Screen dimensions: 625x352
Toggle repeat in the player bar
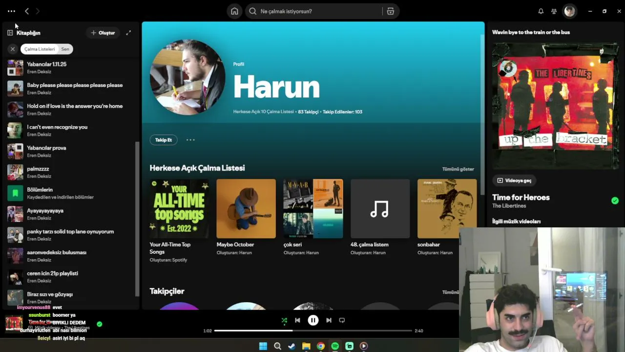(x=342, y=320)
